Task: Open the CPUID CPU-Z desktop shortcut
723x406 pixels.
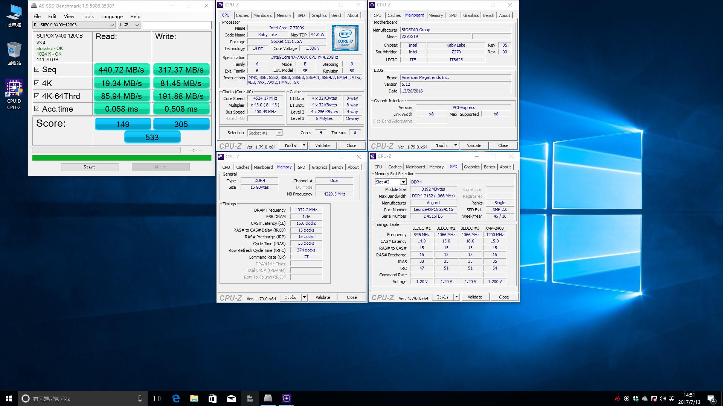Action: pyautogui.click(x=14, y=94)
